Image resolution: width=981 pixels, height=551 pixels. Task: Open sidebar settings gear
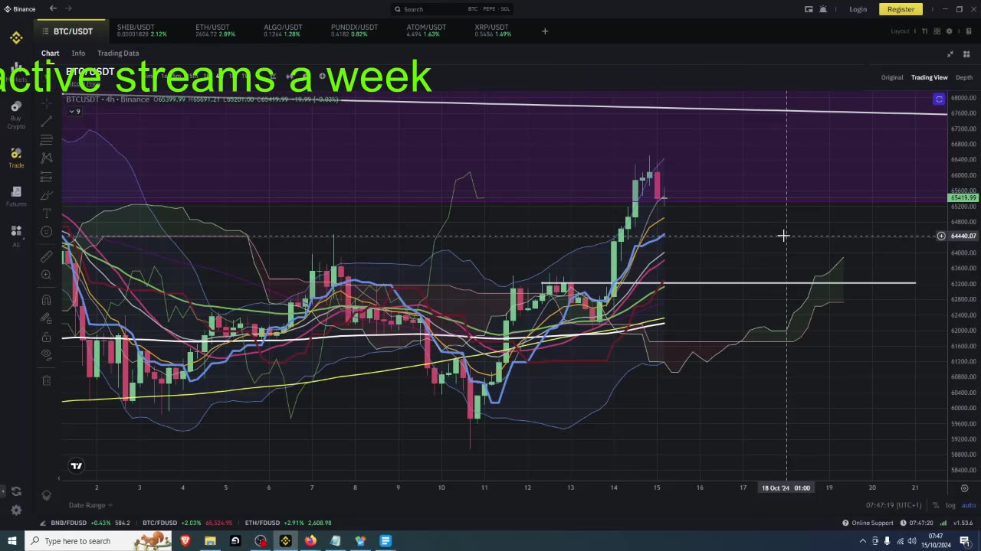tap(16, 510)
